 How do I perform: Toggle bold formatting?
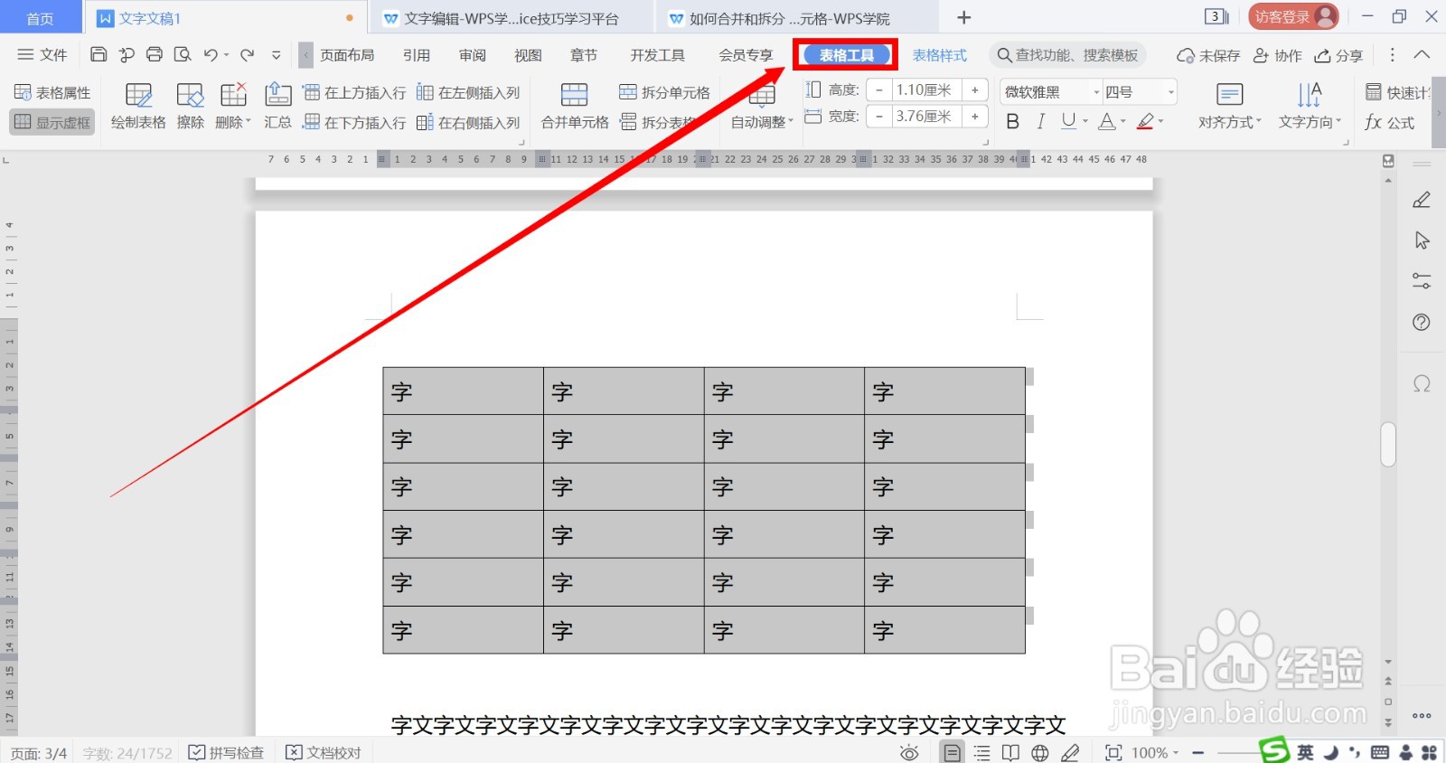point(1012,121)
